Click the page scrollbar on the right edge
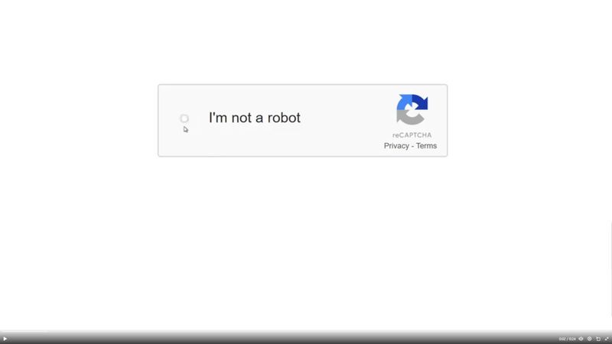The image size is (612, 344). point(610,269)
